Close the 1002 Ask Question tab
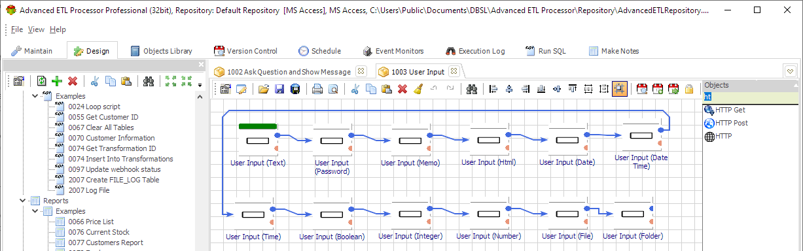 tap(361, 71)
